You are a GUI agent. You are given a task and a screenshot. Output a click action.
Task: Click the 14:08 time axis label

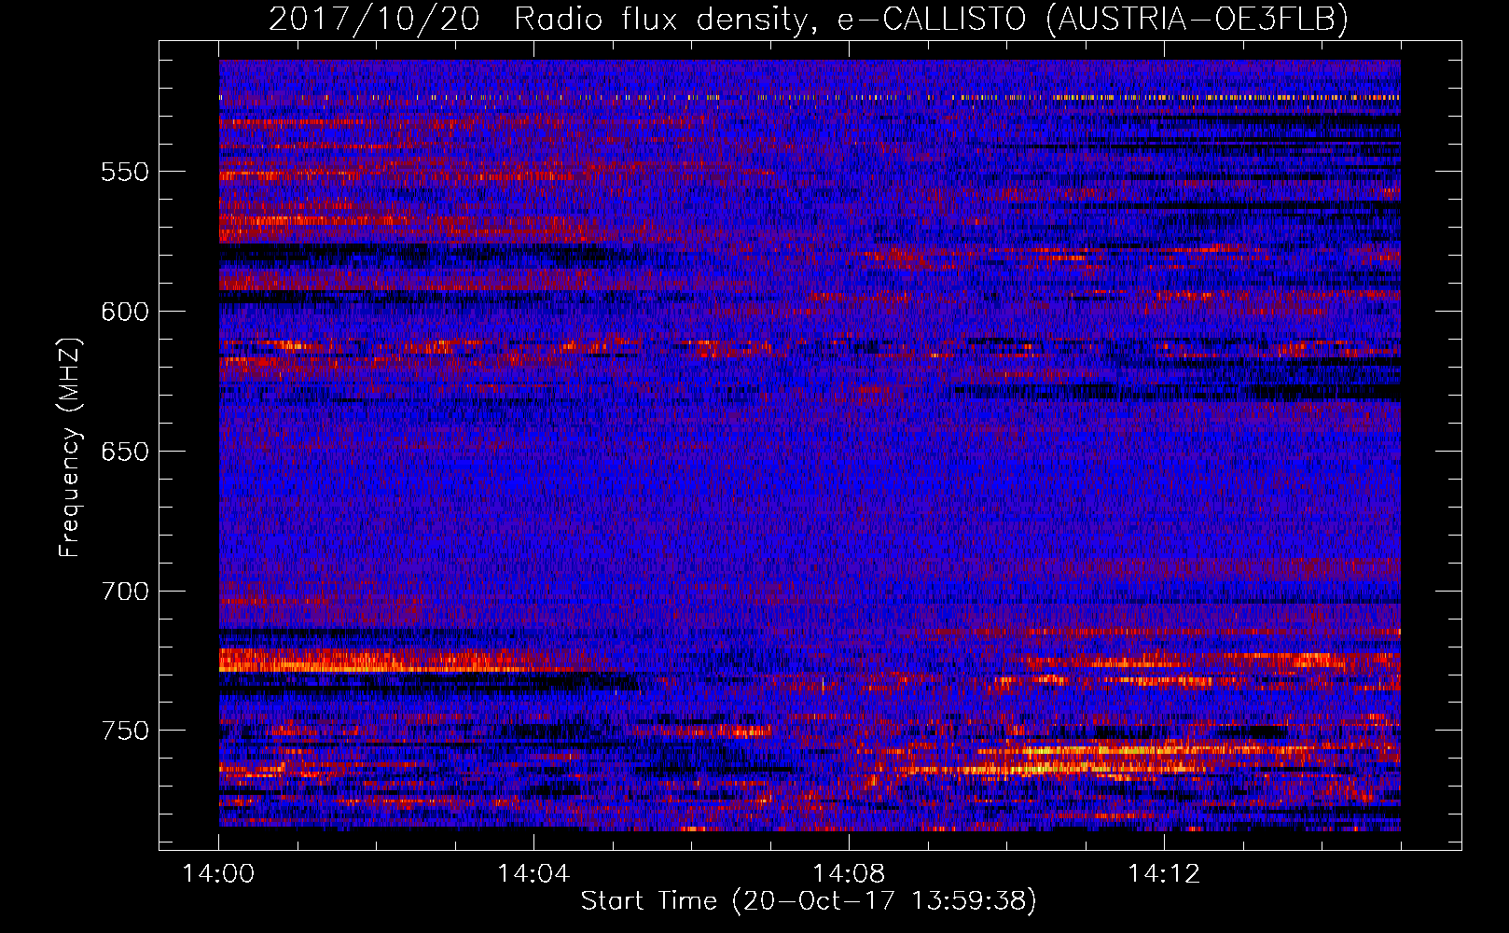849,874
